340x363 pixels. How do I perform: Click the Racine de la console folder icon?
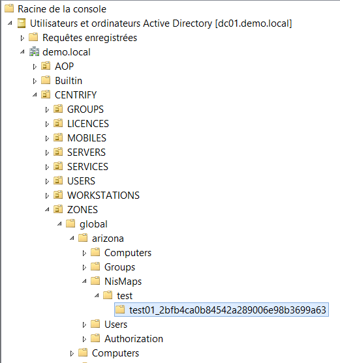(9, 8)
